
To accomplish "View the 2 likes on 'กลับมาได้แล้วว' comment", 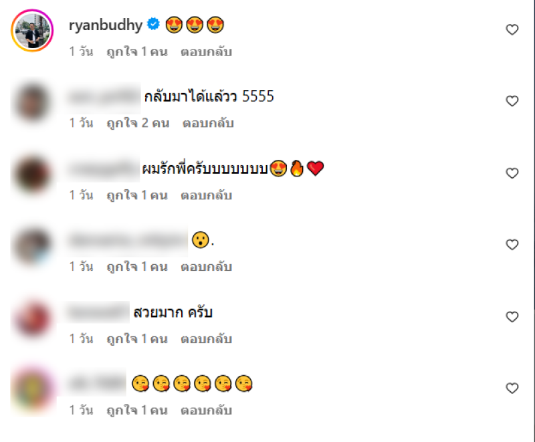I will 138,123.
